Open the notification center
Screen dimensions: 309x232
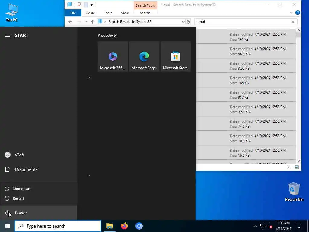(x=299, y=226)
